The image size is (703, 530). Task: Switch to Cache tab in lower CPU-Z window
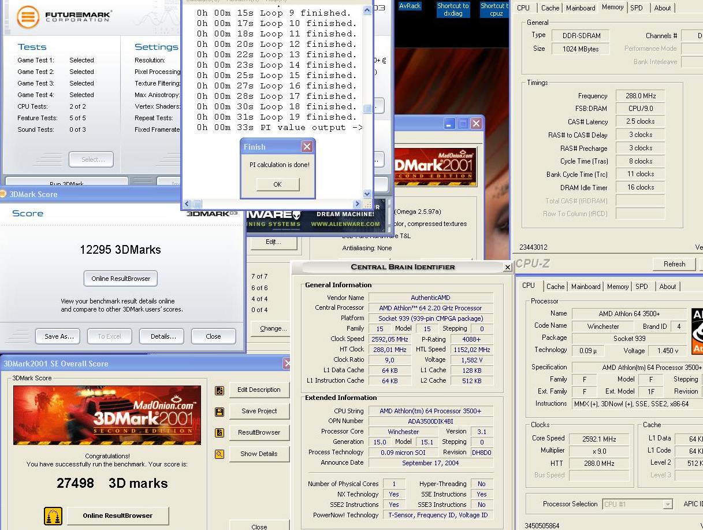[555, 287]
